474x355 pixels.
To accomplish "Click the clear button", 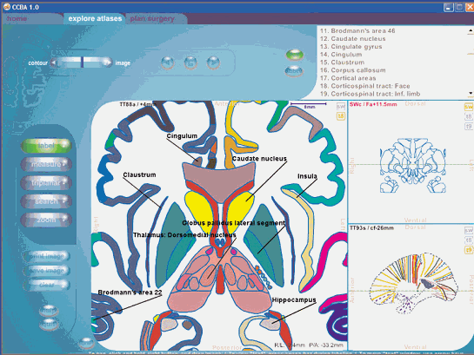I will [x=47, y=285].
